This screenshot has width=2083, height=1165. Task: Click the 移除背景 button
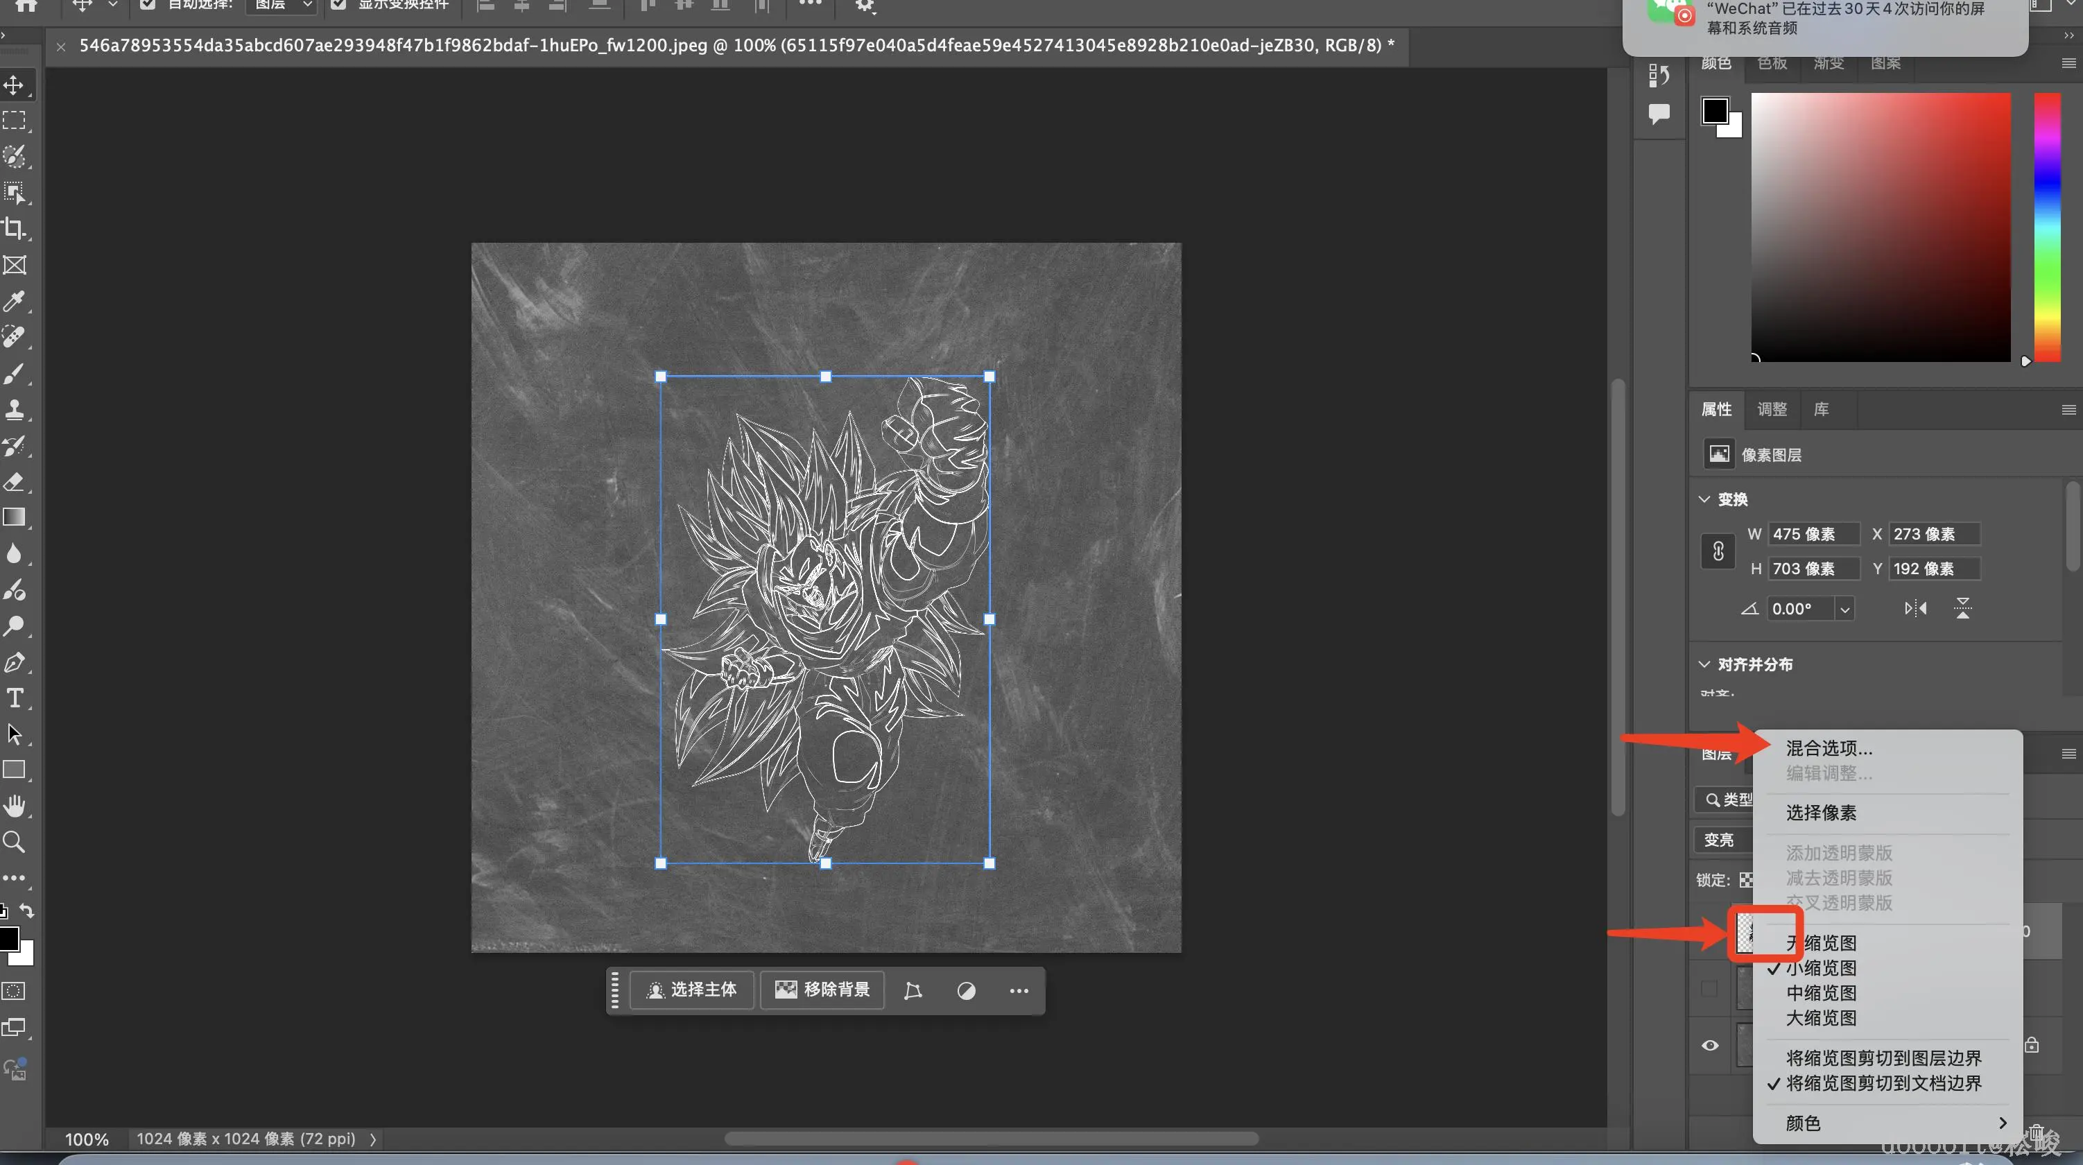[822, 990]
